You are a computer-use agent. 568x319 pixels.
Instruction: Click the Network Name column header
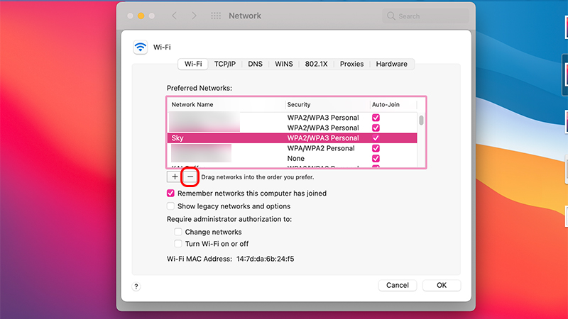[192, 104]
